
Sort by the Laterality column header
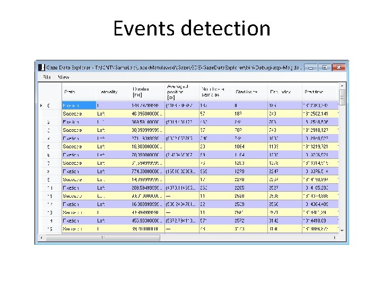[x=114, y=92]
